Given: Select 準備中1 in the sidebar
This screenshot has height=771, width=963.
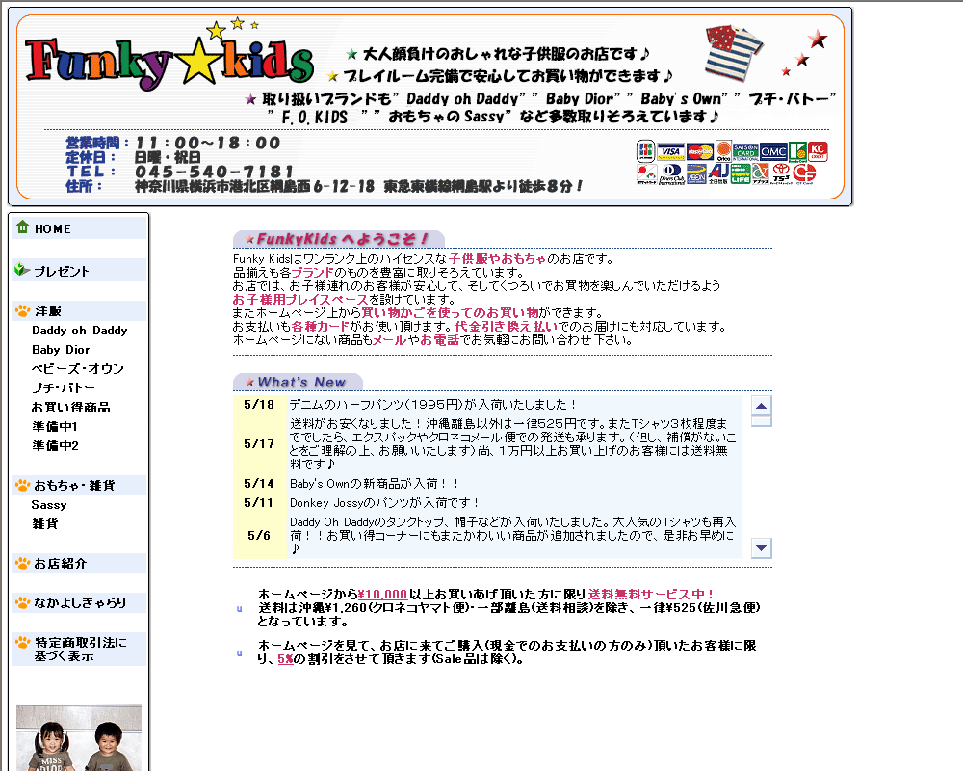Looking at the screenshot, I should point(55,426).
